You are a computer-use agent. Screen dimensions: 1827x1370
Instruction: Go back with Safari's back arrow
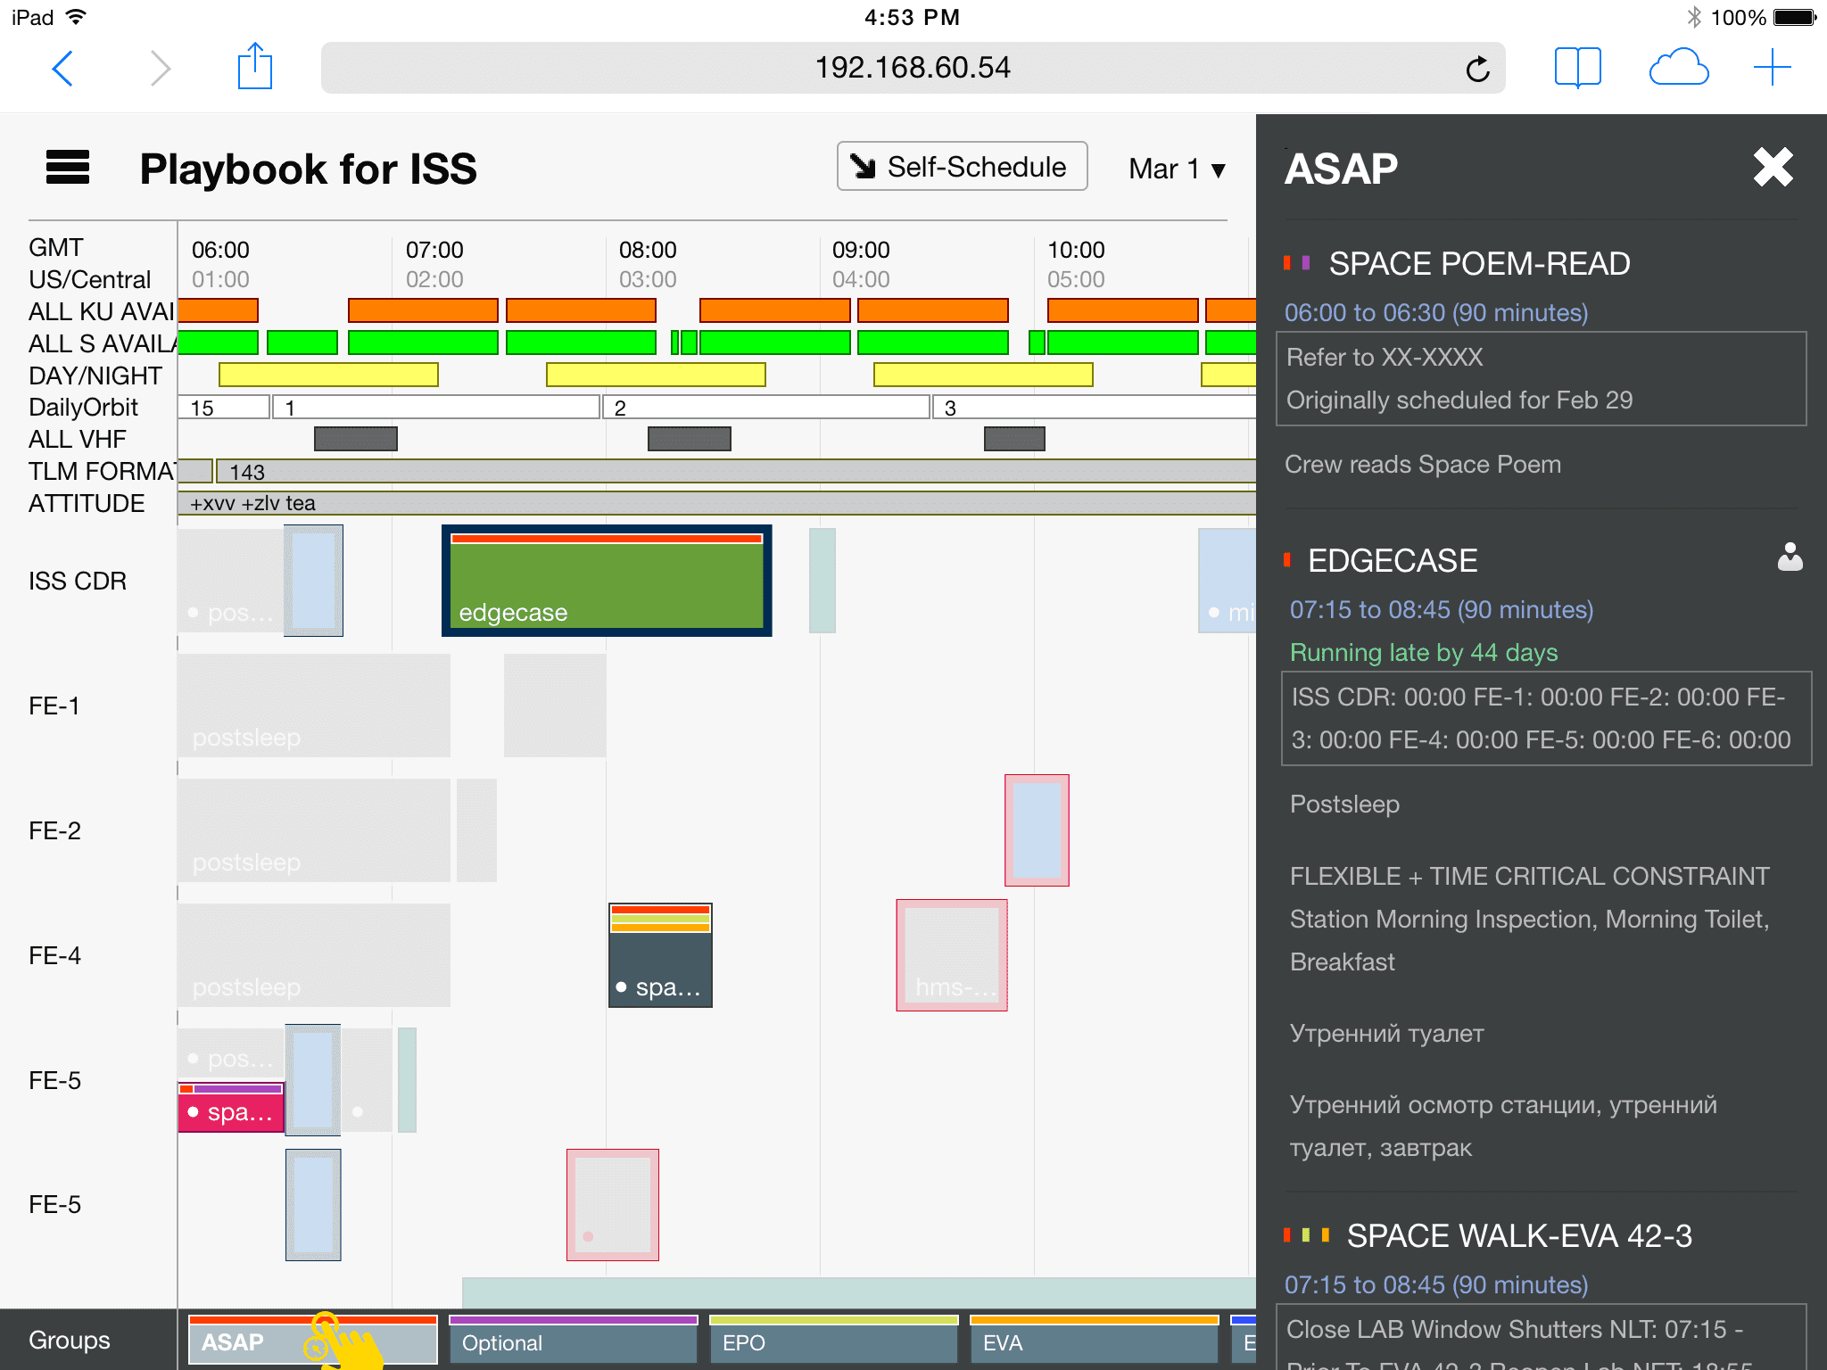[62, 68]
